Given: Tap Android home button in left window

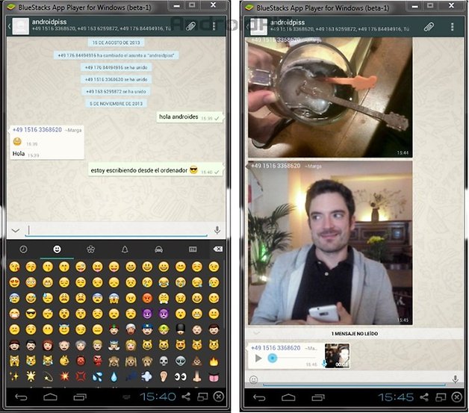Looking at the screenshot, I should click(x=50, y=397).
